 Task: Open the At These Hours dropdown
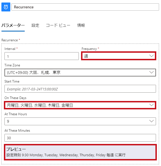coord(80,121)
